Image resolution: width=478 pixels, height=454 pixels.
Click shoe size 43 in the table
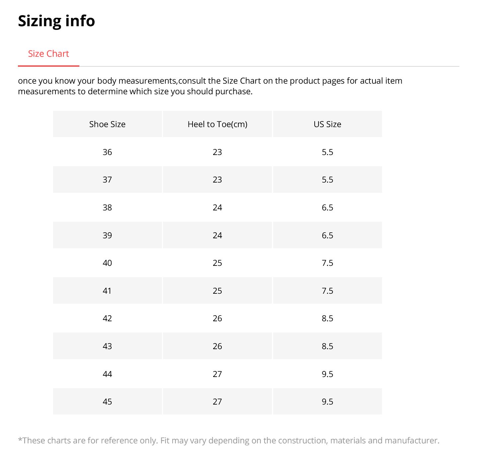(x=107, y=346)
